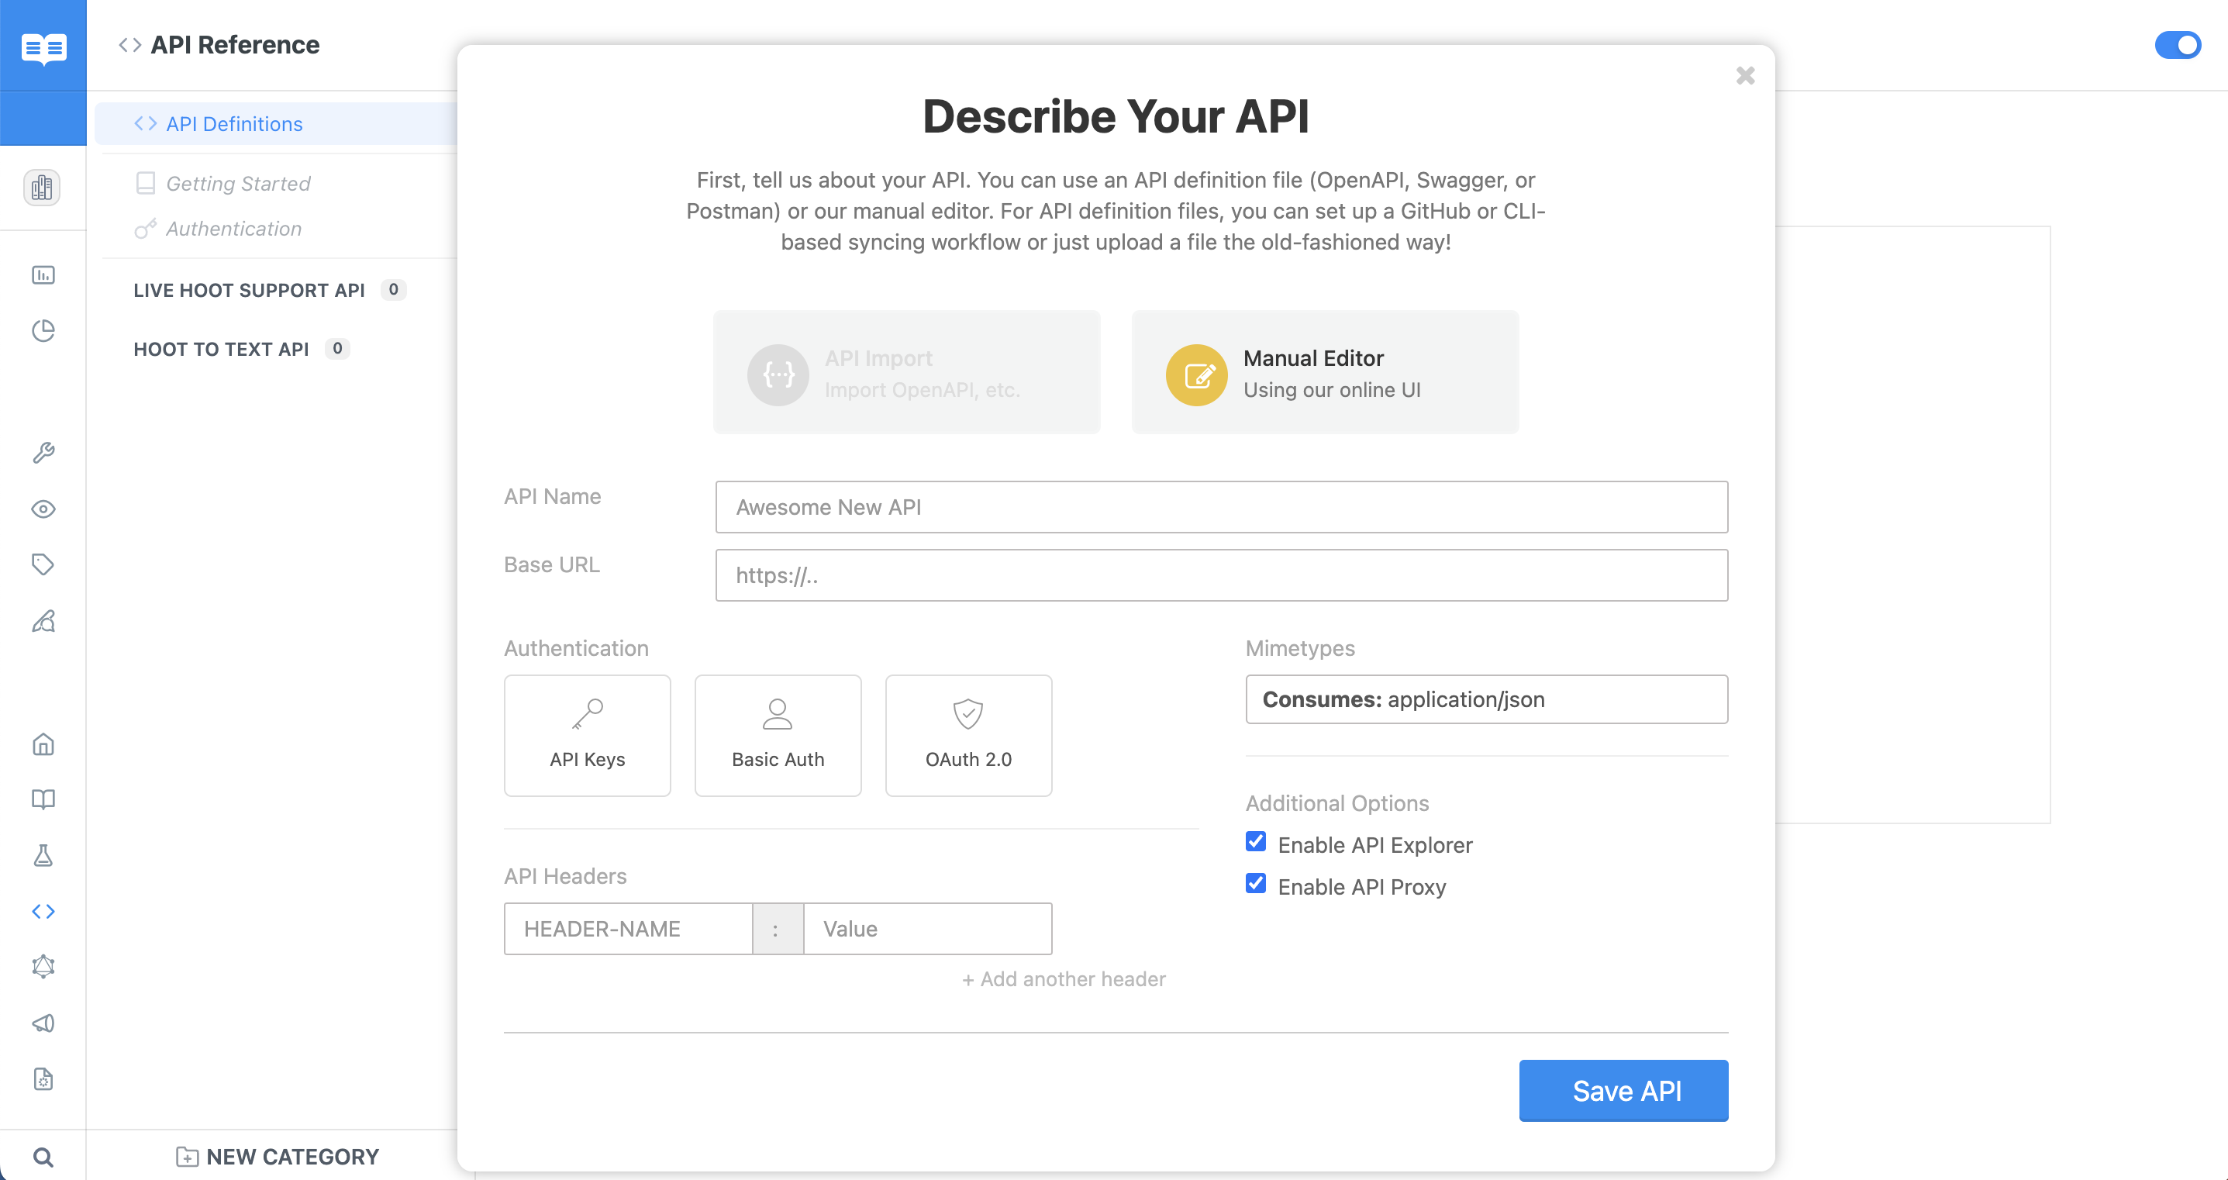Screen dimensions: 2228x1180
Task: Open the Getting Started page
Action: coord(238,184)
